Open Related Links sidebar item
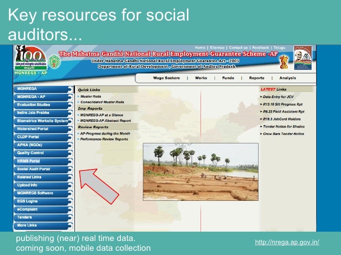This screenshot has height=255, width=341. pyautogui.click(x=43, y=177)
